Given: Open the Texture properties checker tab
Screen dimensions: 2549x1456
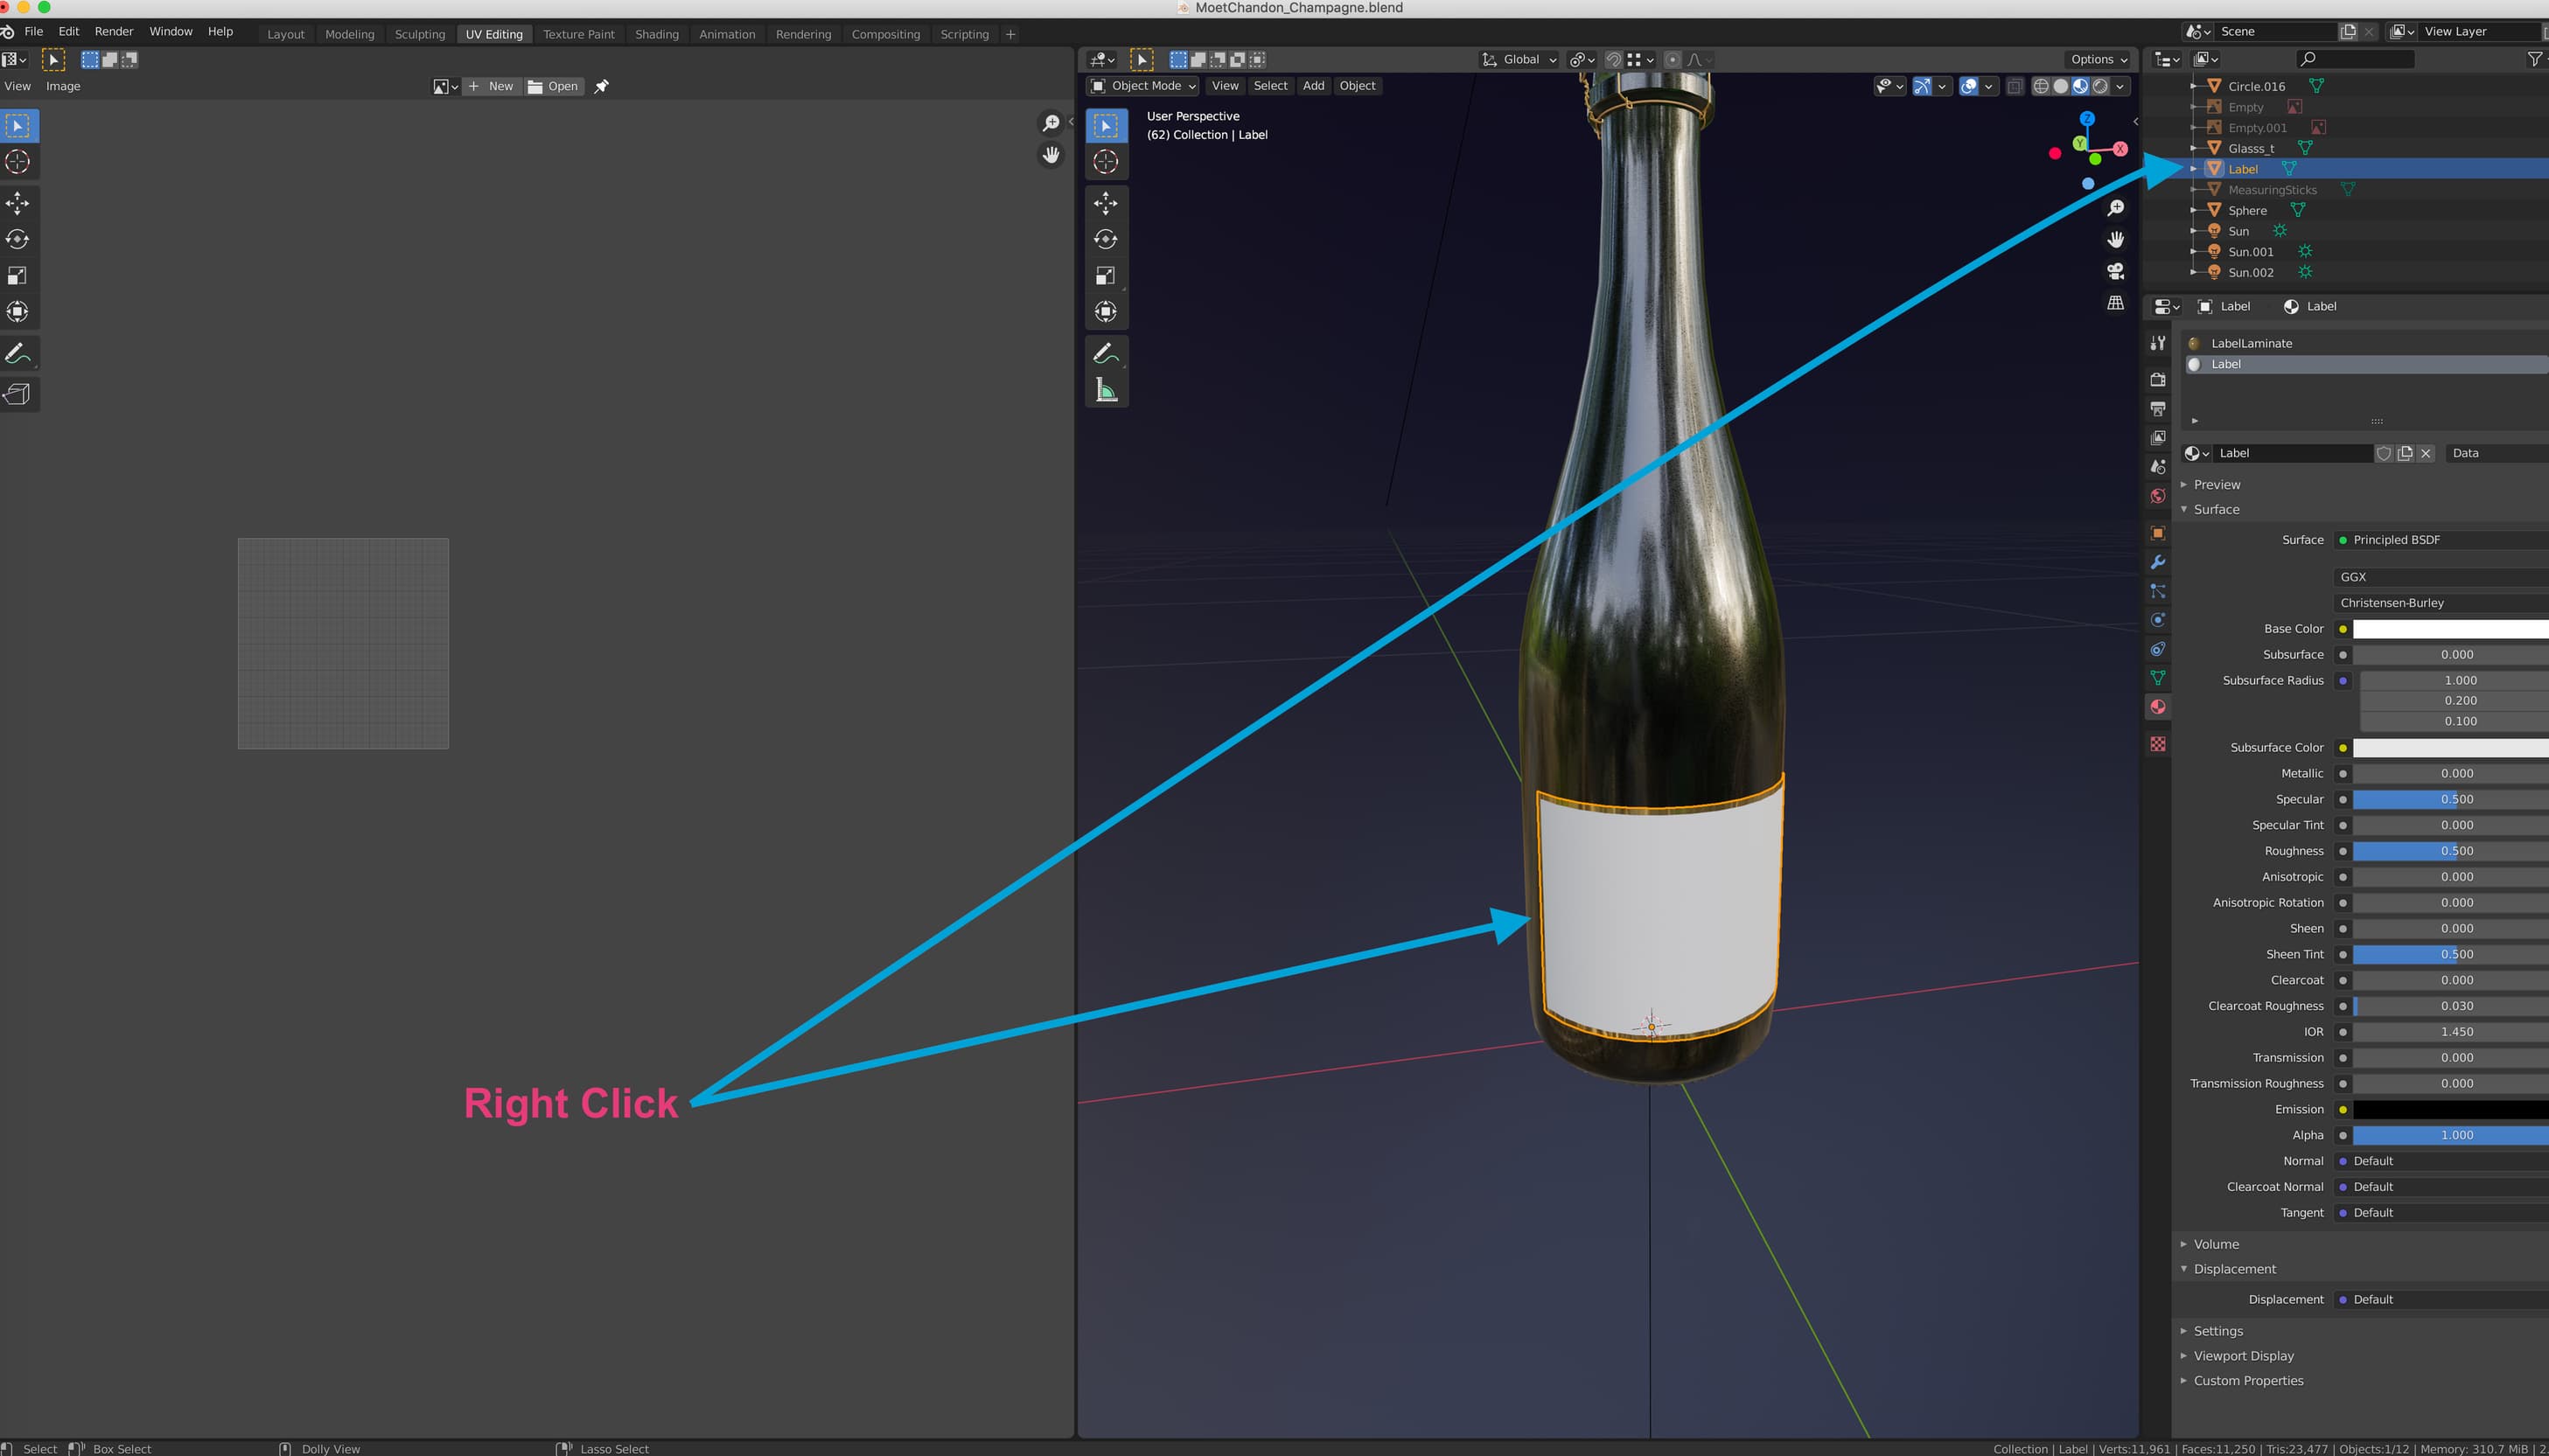Looking at the screenshot, I should coord(2158,744).
